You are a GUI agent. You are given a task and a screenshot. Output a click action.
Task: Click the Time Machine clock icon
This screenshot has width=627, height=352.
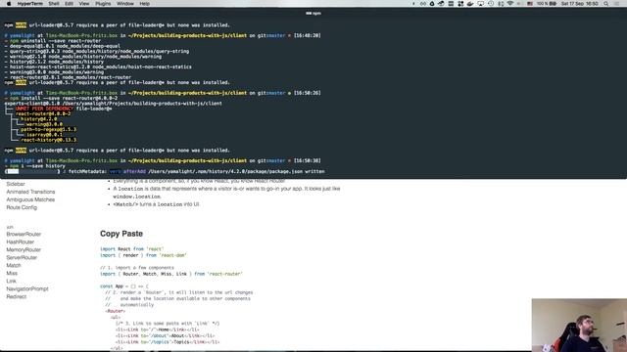click(492, 4)
